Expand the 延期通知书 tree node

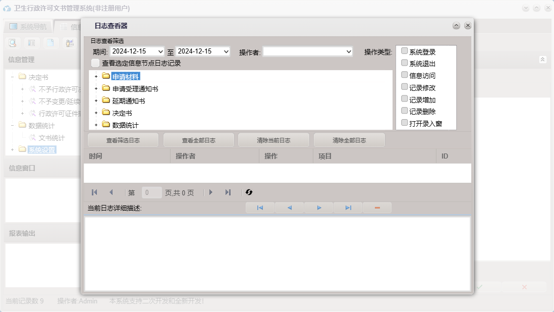[x=96, y=101]
